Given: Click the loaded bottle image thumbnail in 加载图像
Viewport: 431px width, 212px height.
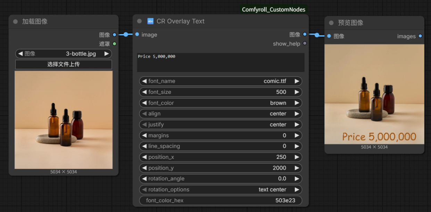Looking at the screenshot, I should pyautogui.click(x=64, y=120).
